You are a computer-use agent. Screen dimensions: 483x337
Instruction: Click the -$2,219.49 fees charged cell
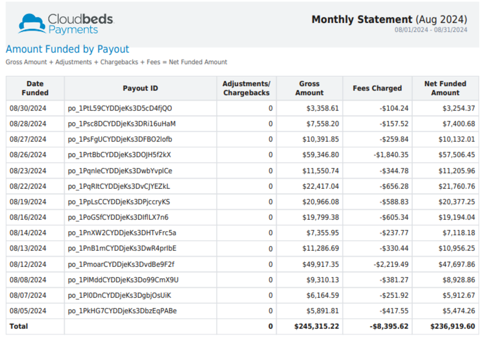pyautogui.click(x=391, y=264)
